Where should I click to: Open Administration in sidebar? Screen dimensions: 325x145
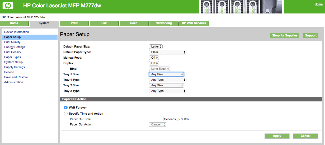13,82
